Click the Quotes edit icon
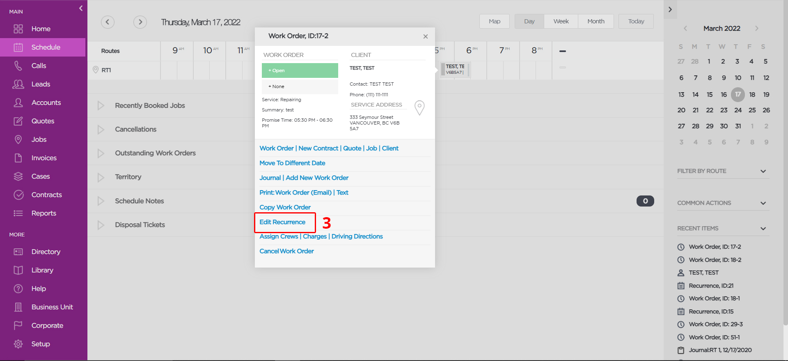This screenshot has width=788, height=361. pos(18,121)
